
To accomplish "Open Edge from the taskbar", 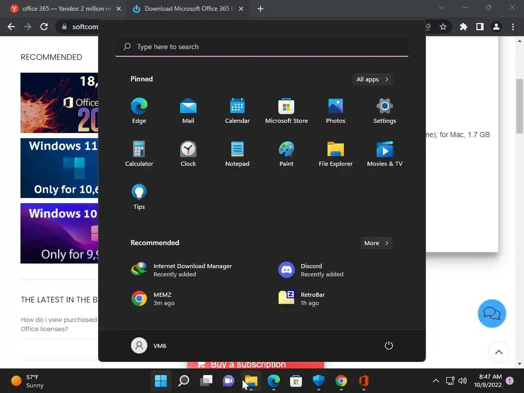I will coord(274,381).
